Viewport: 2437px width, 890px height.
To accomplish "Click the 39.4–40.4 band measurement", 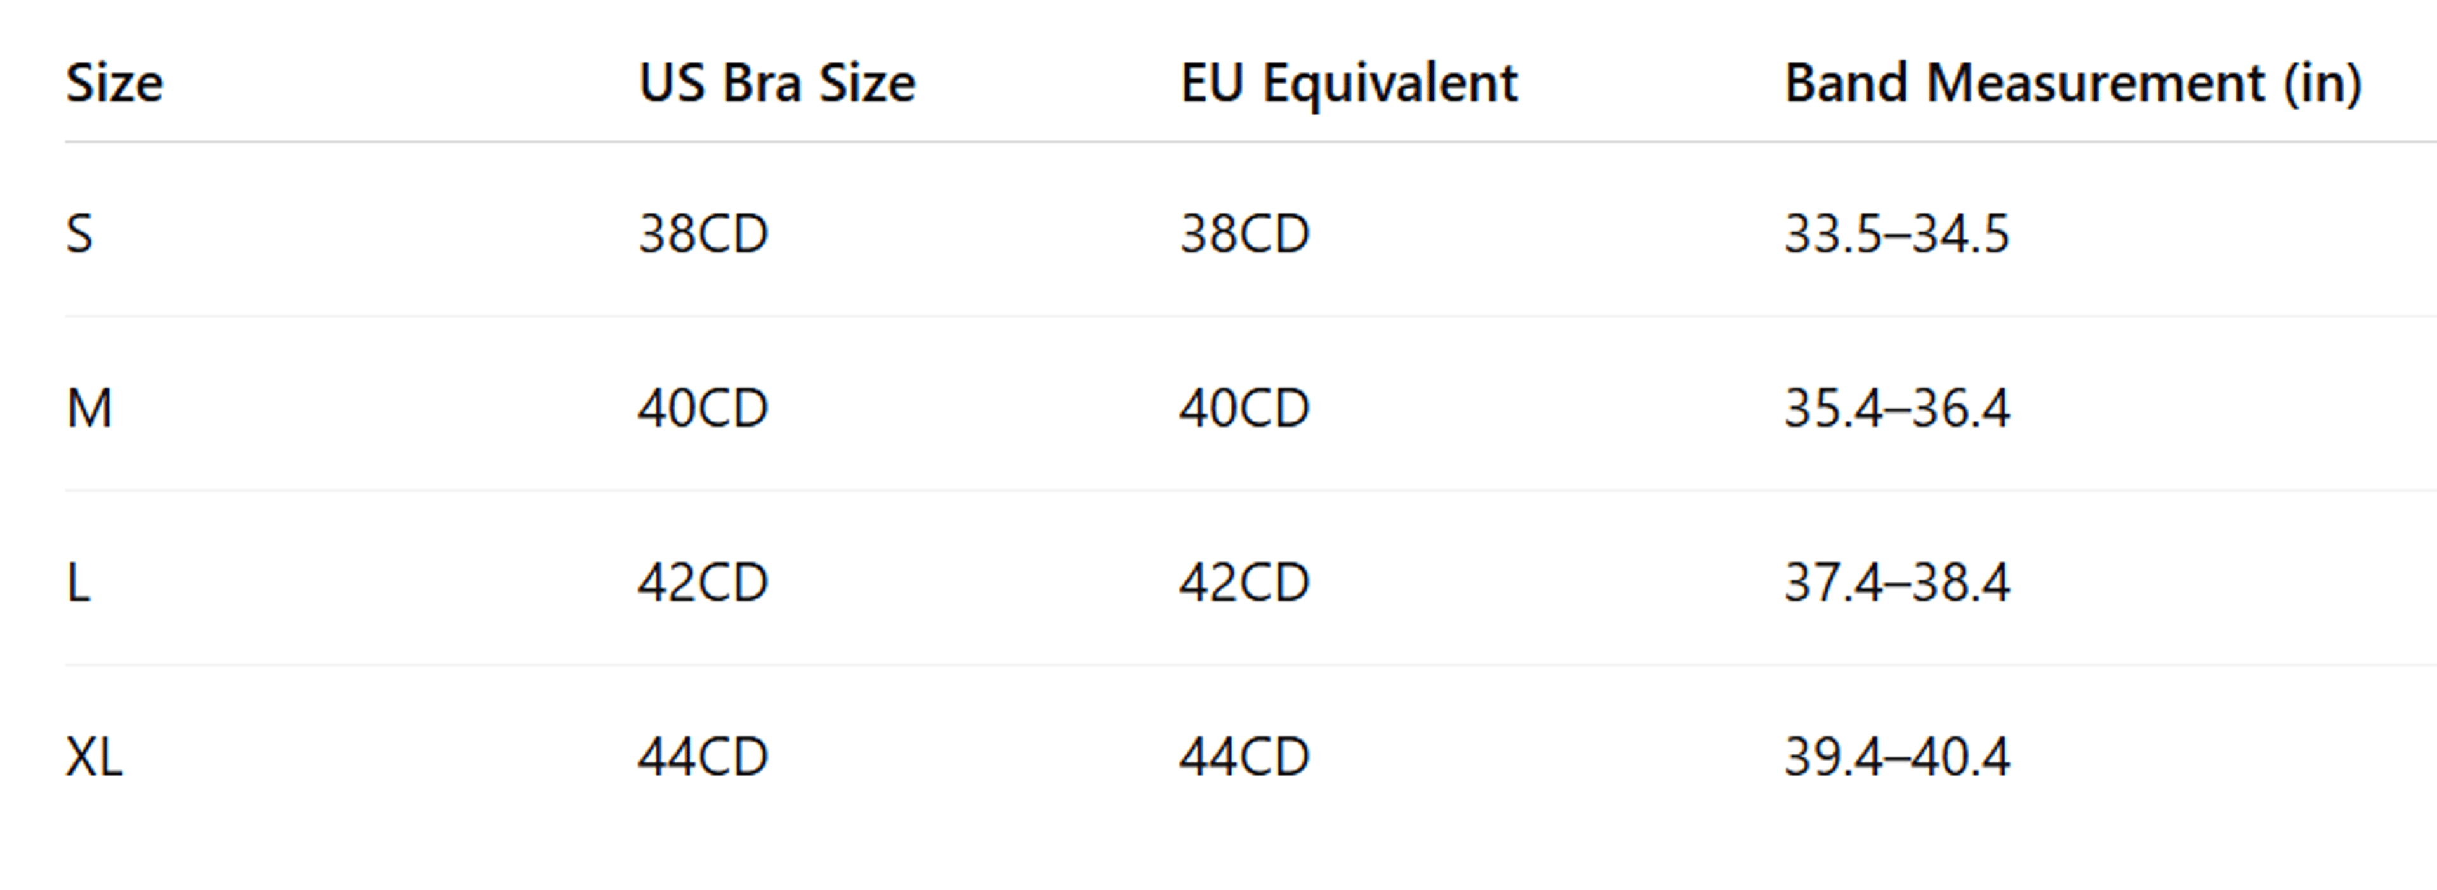I will pos(1897,757).
